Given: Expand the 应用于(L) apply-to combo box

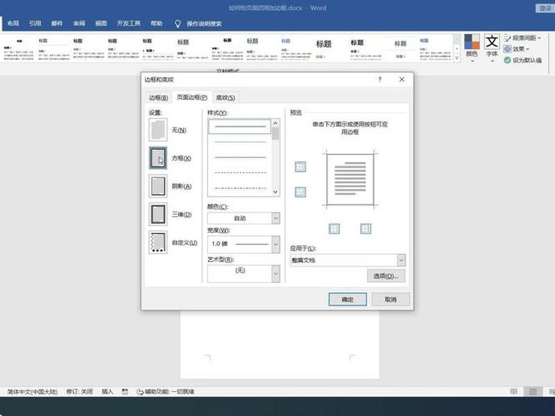Looking at the screenshot, I should pyautogui.click(x=348, y=261).
